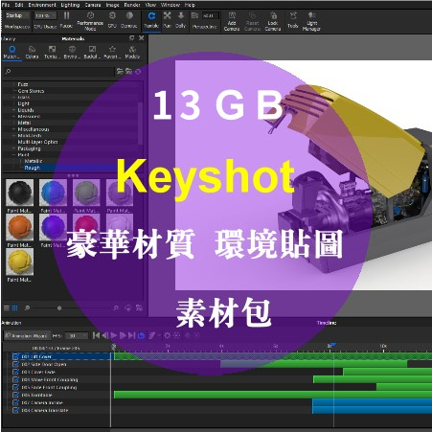Click the import folder icon beside search

[128, 71]
